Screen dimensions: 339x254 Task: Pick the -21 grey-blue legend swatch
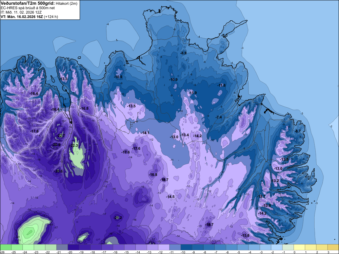(62, 247)
